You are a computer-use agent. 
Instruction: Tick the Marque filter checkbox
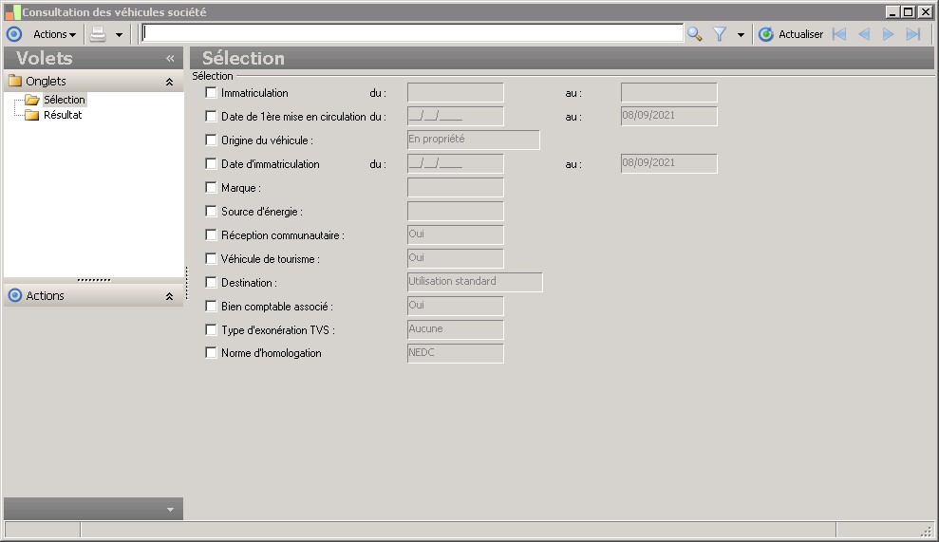tap(211, 187)
